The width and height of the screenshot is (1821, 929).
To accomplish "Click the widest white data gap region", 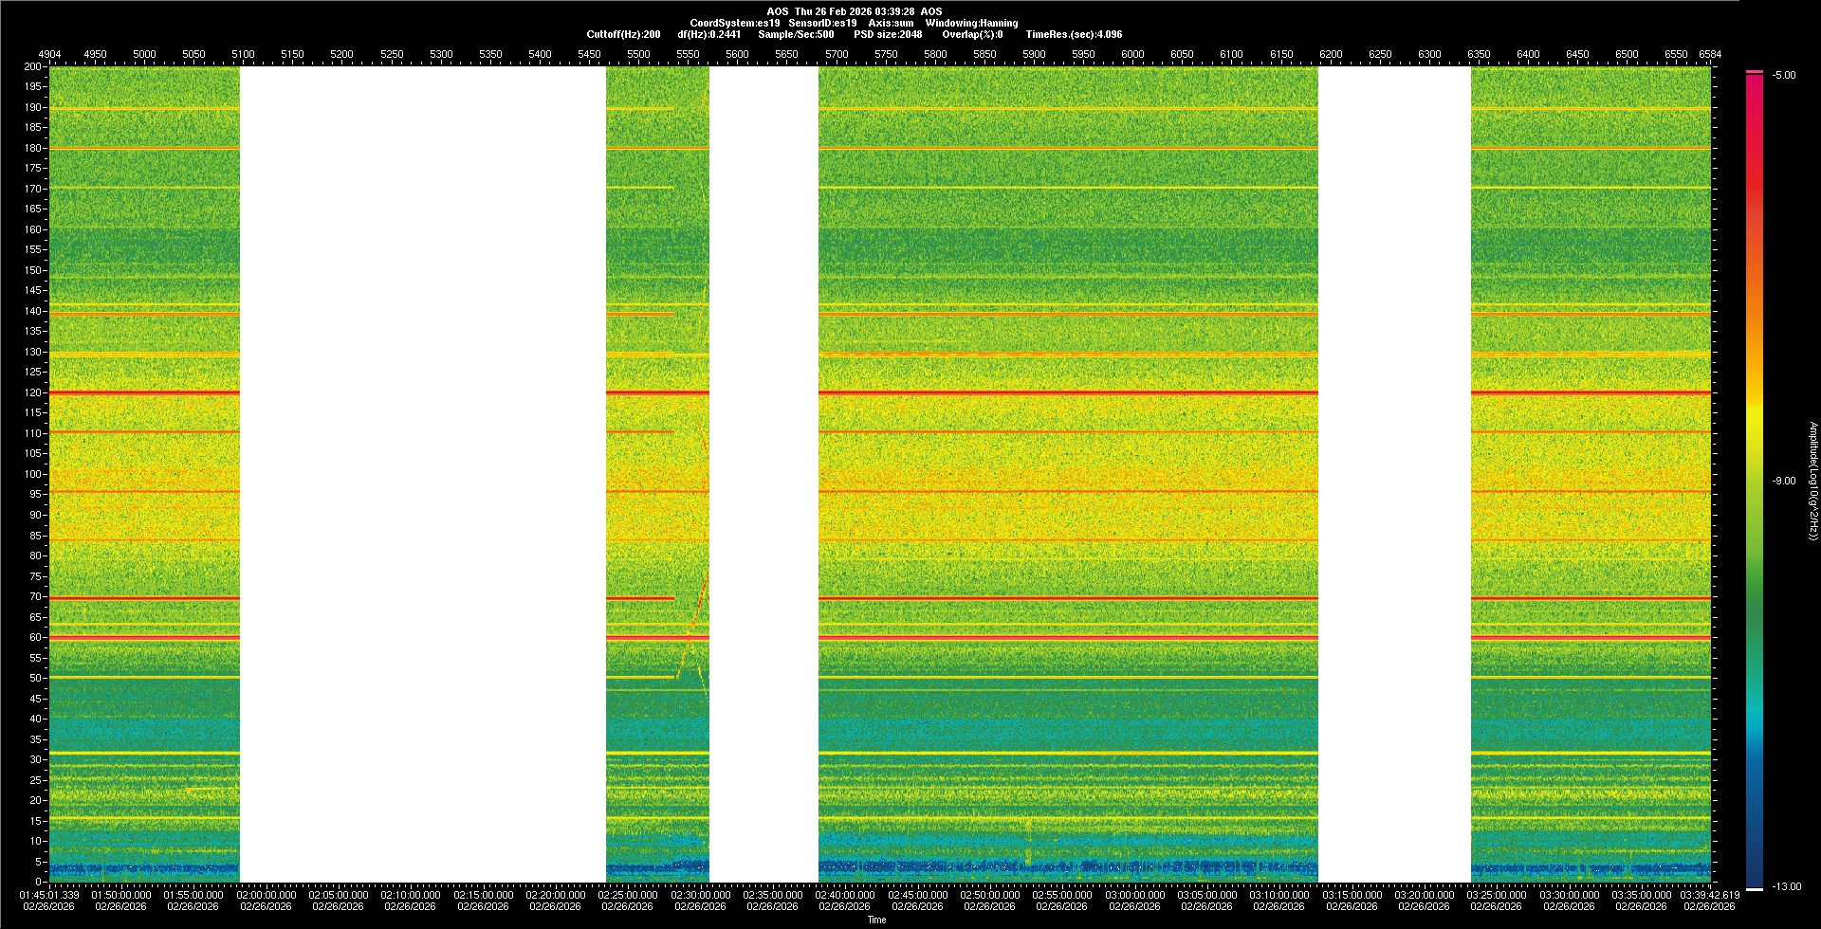I will coord(423,474).
